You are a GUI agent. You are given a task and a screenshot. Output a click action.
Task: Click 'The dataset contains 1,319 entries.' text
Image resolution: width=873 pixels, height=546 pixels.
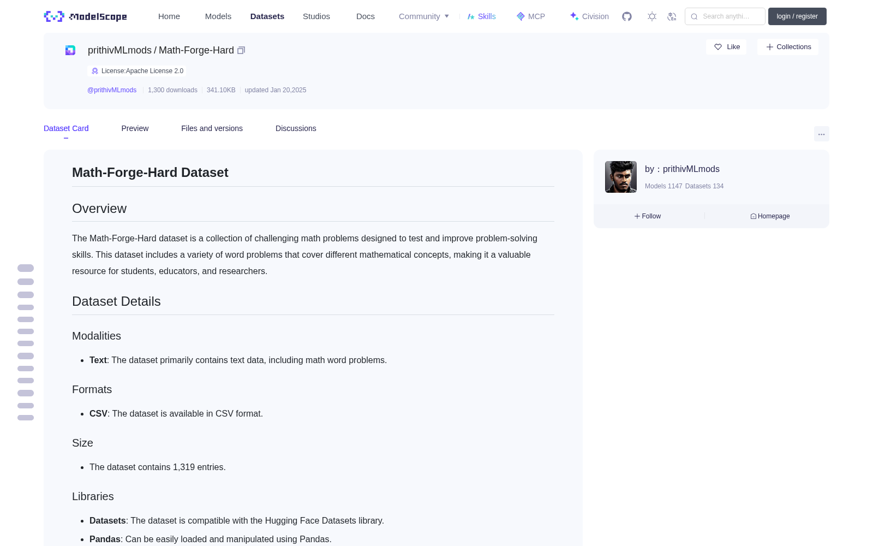point(158,467)
